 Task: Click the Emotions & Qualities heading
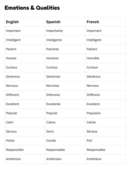click(x=32, y=8)
